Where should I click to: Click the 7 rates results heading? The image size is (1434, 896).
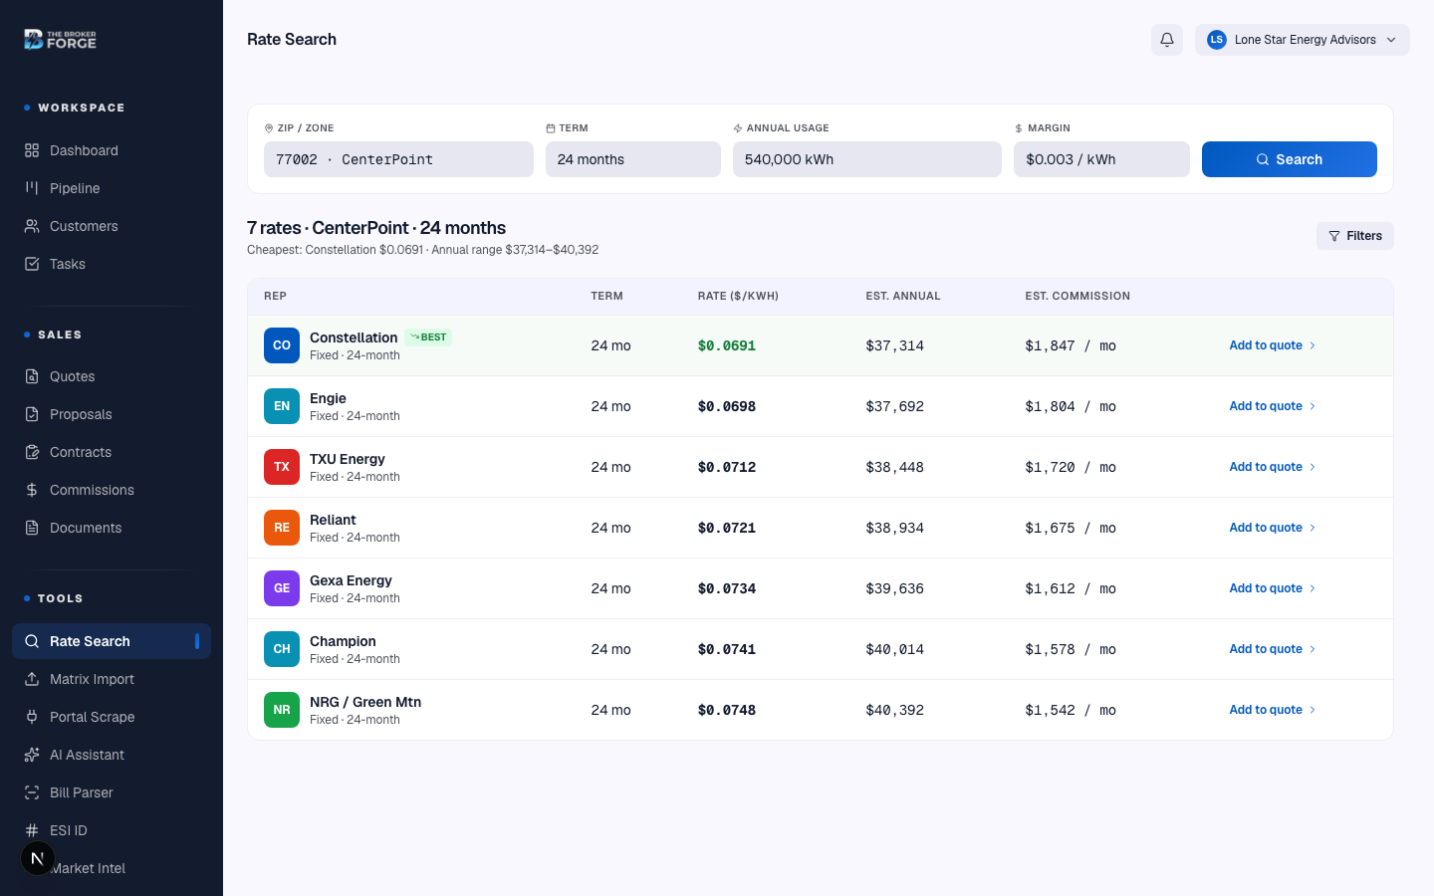pos(376,228)
